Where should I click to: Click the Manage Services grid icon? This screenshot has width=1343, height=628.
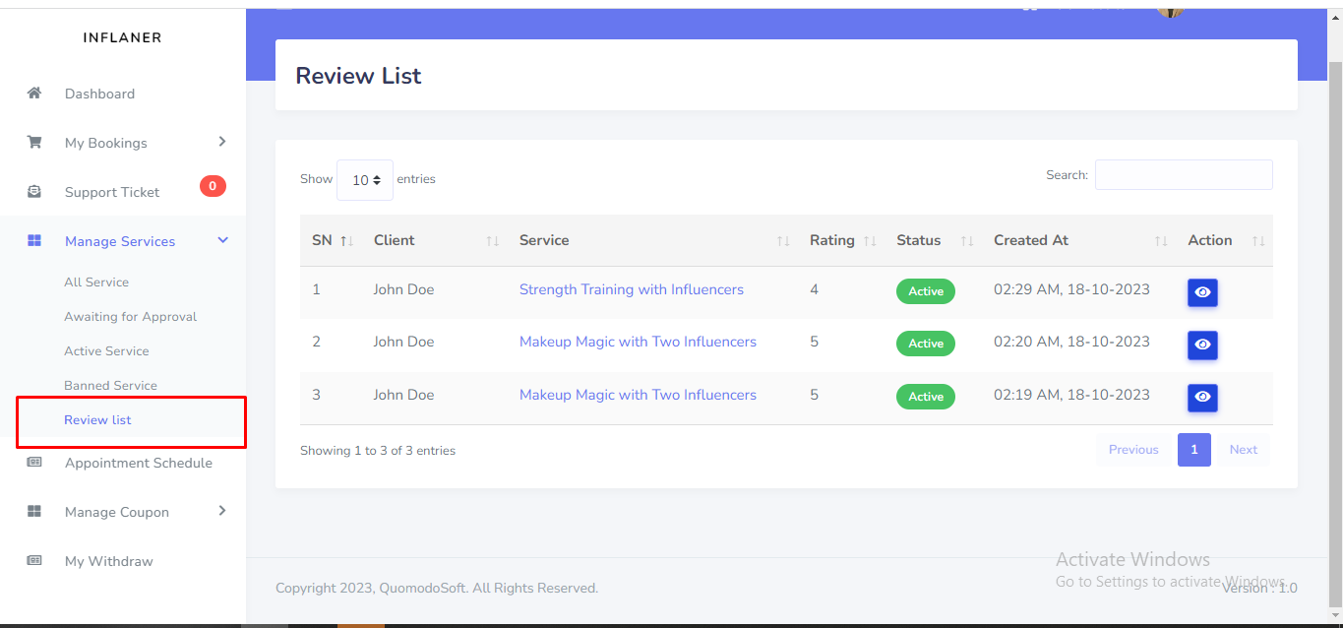point(34,241)
